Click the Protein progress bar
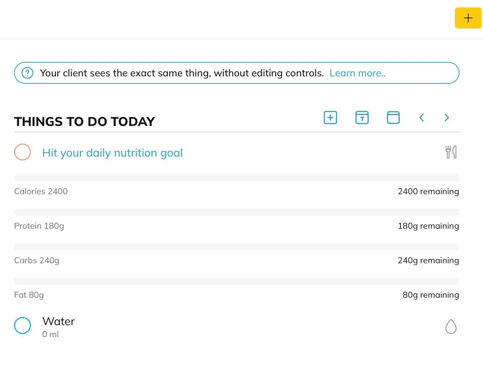Screen dimensions: 483x373 tap(237, 212)
